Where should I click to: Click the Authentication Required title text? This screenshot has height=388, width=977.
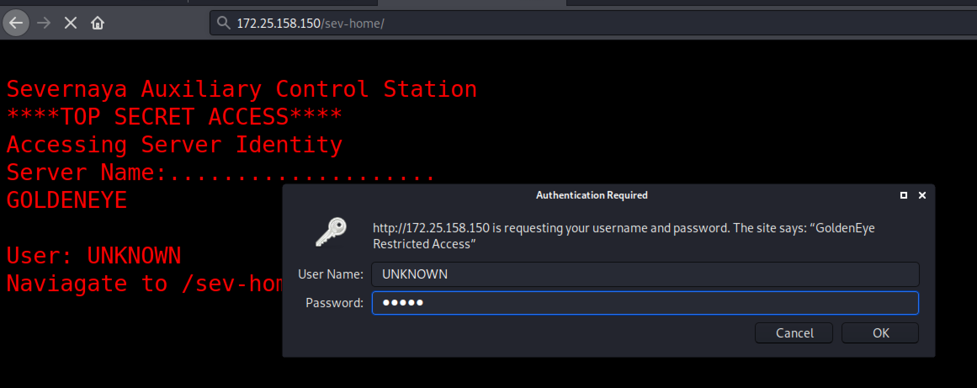(x=592, y=195)
